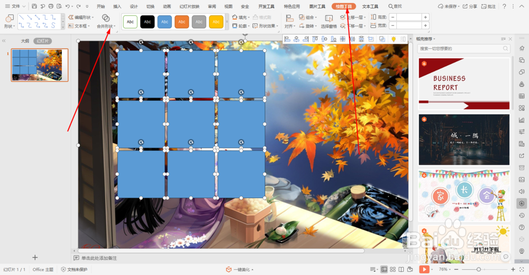Click the Align (对齐) ribbon button

289,21
